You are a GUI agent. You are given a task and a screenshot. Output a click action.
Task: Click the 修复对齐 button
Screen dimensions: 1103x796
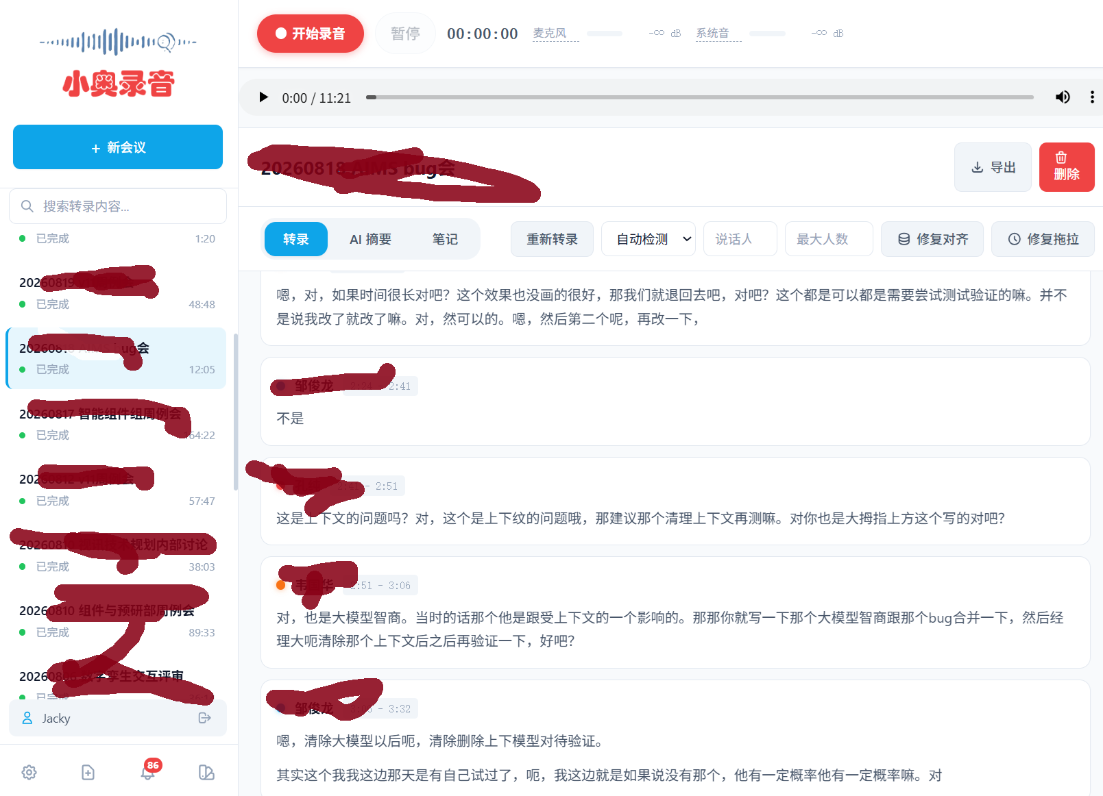tap(932, 239)
